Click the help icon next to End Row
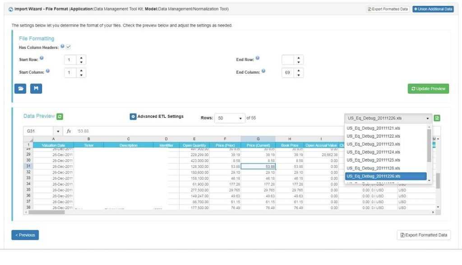The image size is (462, 265). 258,58
